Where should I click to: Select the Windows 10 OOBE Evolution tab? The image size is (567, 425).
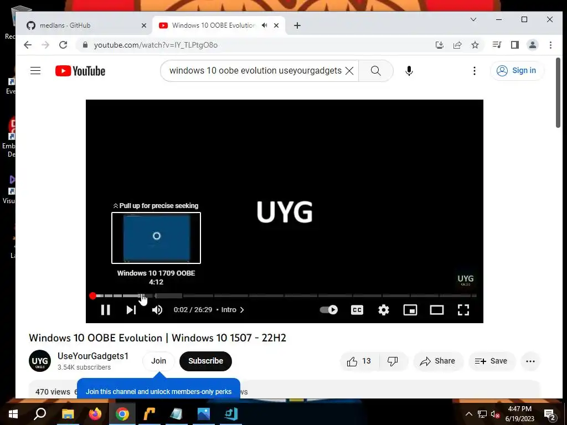[x=213, y=25]
